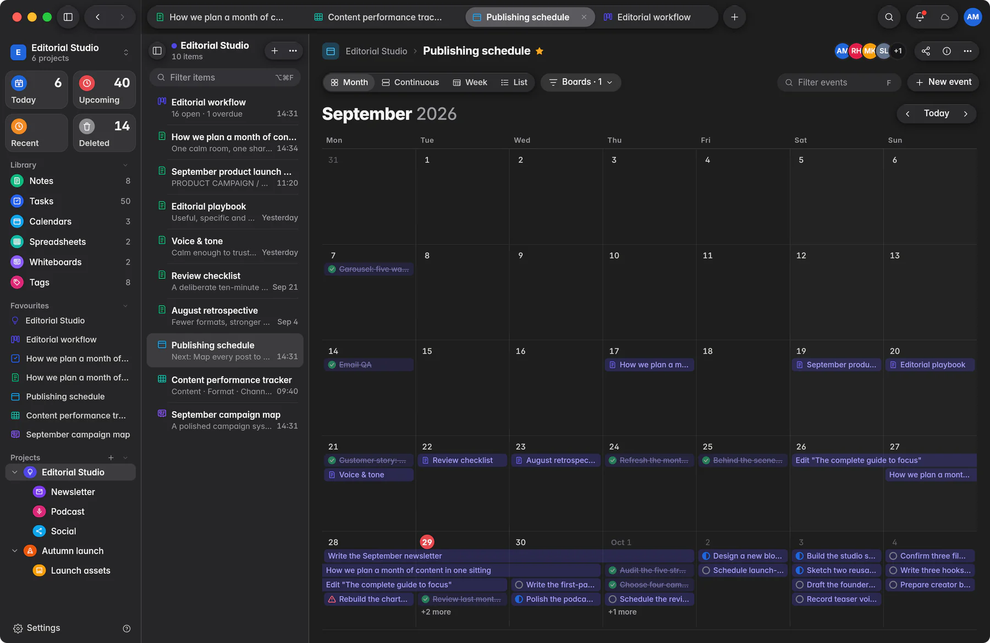Screen dimensions: 990x643
Task: Add a new tab with plus button
Action: (734, 17)
